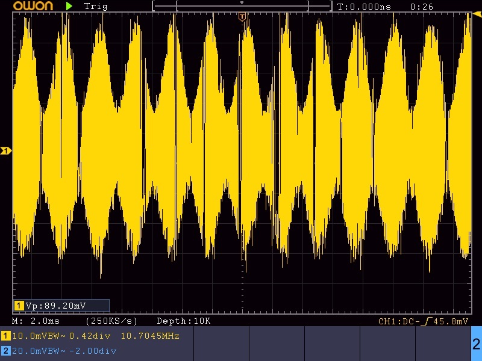482x361 pixels.
Task: Click the T:0.000ns horizontal position readout
Action: (x=364, y=7)
